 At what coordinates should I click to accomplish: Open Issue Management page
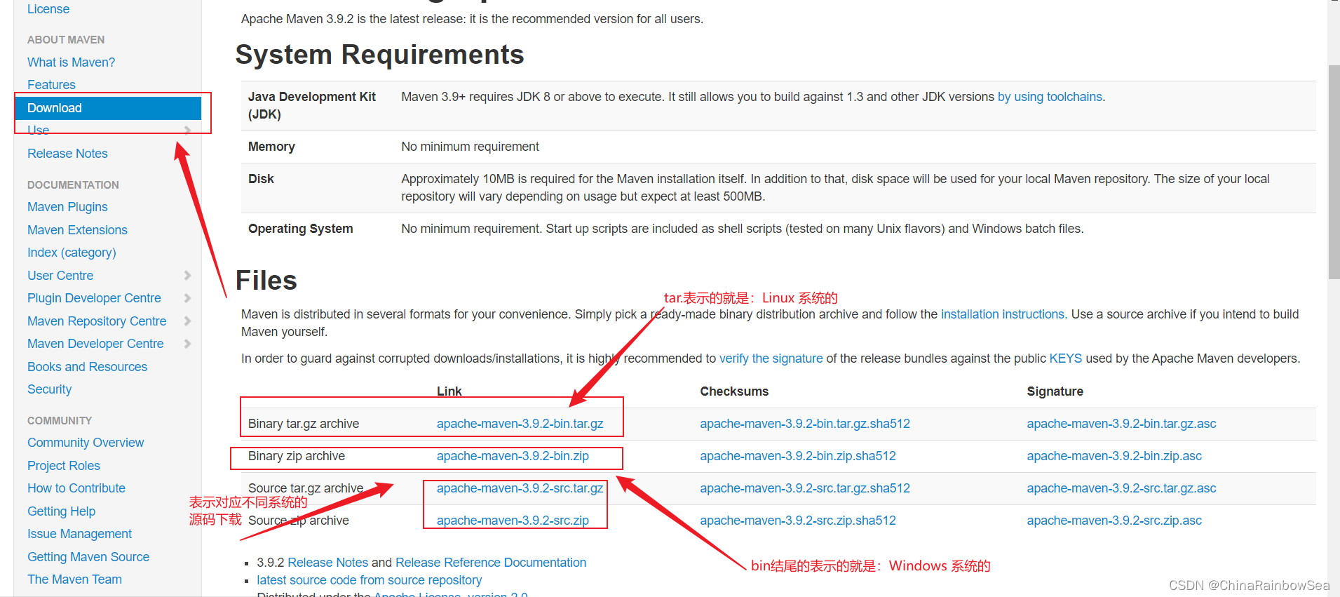tap(79, 534)
